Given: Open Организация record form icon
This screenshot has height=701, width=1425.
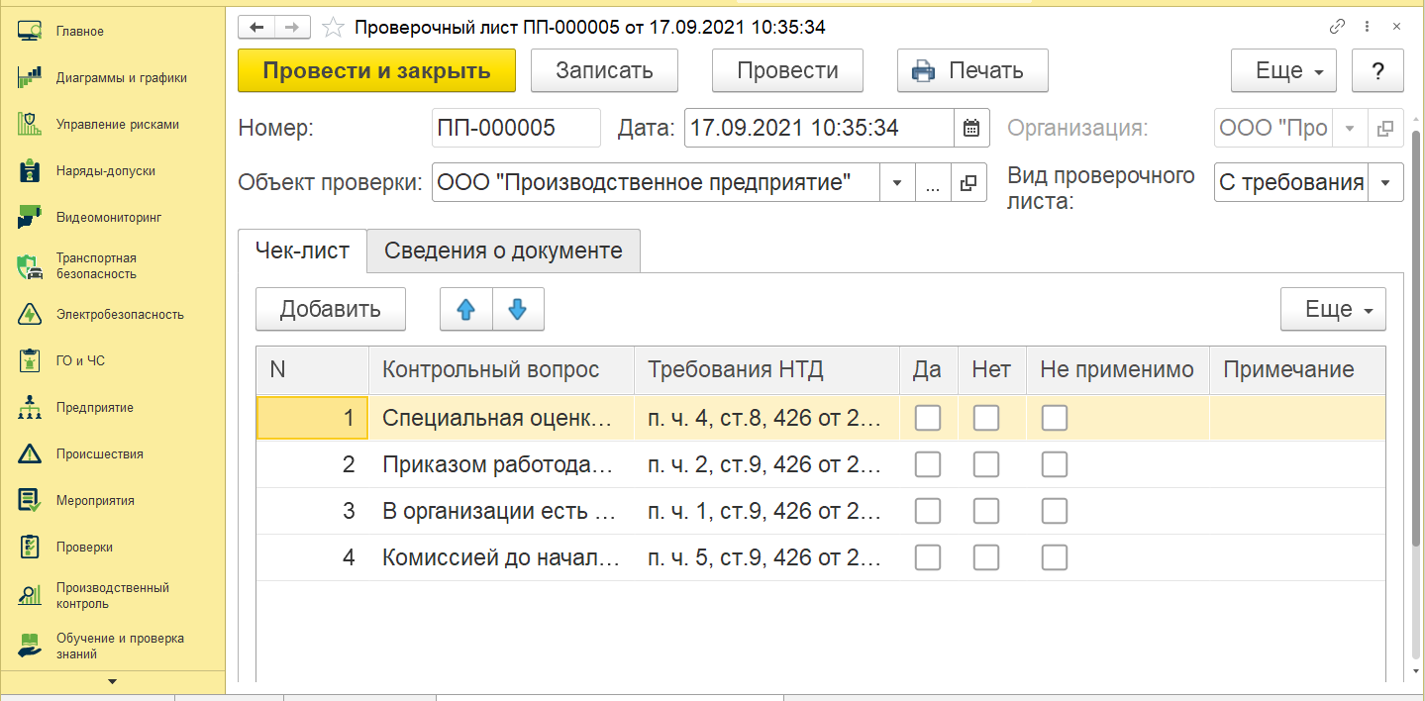Looking at the screenshot, I should (x=1385, y=128).
